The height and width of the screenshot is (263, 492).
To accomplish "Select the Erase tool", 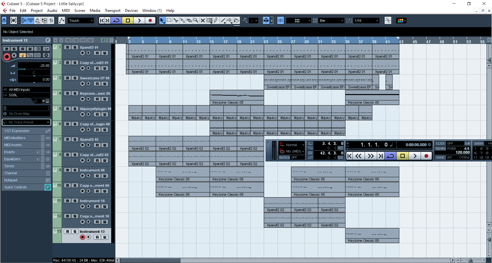I will click(x=189, y=20).
